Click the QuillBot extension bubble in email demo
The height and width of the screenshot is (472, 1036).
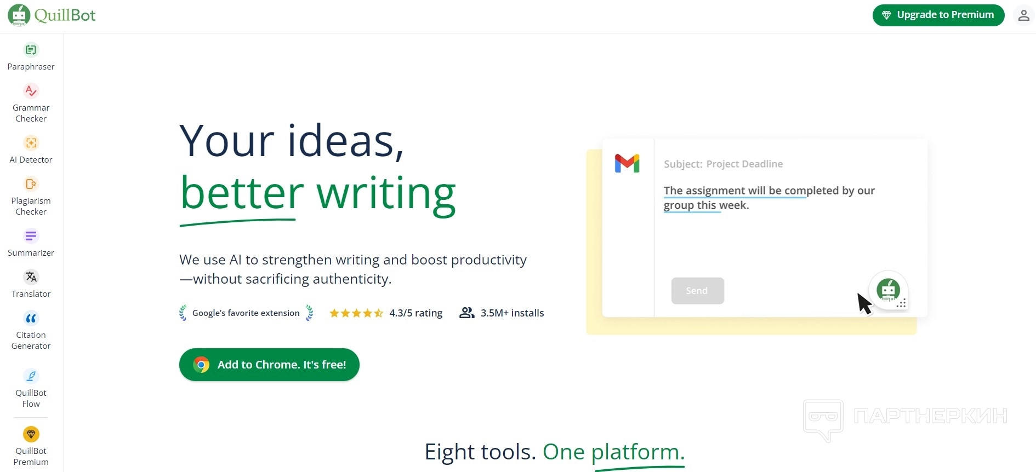coord(888,290)
